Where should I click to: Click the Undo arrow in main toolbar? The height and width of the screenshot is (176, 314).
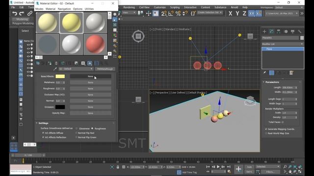point(15,13)
